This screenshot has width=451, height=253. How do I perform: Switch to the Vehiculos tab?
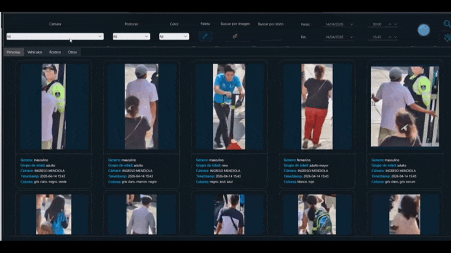(35, 52)
